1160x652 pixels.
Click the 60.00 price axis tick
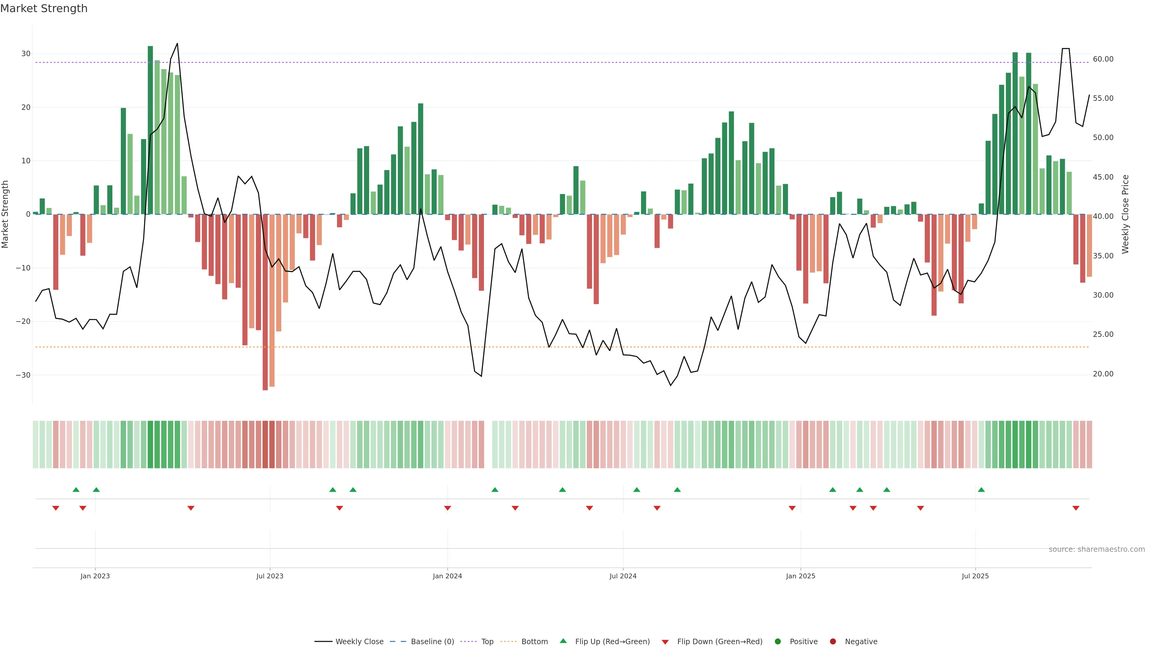coord(1103,59)
